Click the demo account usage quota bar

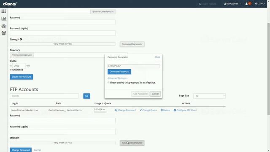pyautogui.click(x=100, y=112)
